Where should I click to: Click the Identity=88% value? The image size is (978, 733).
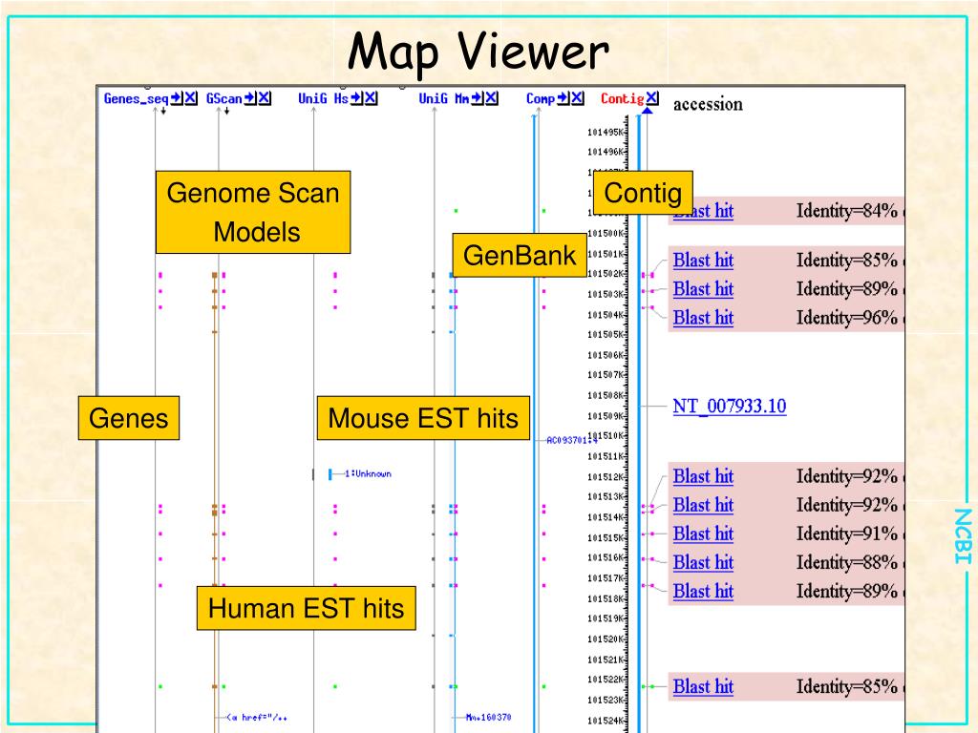[x=847, y=563]
